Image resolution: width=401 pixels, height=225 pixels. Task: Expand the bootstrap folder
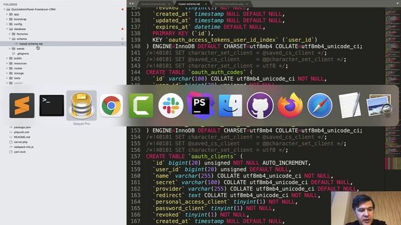[x=7, y=19]
